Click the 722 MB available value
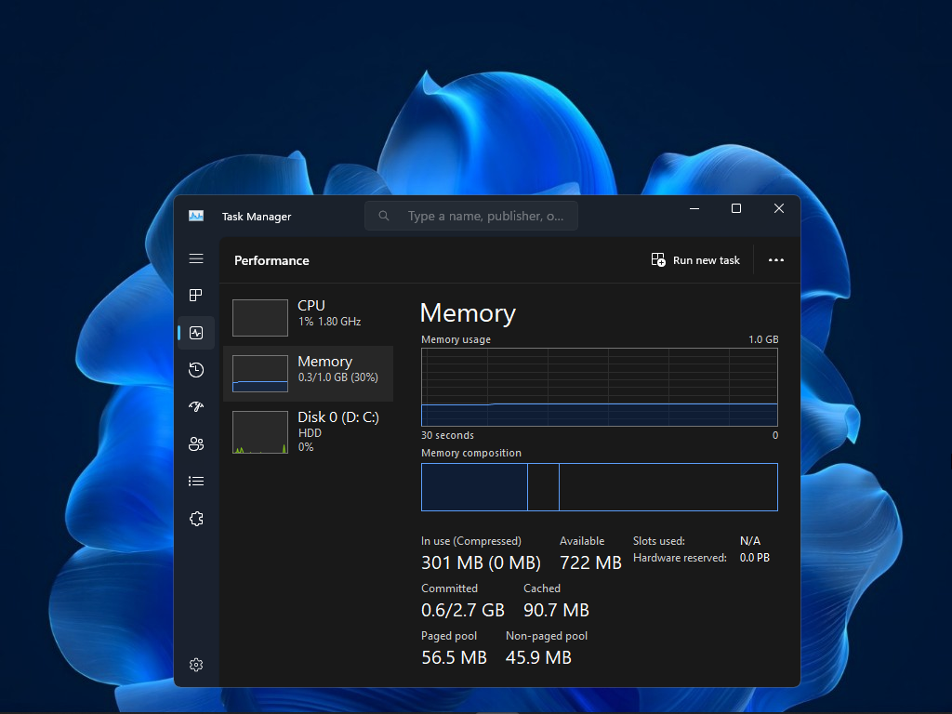This screenshot has width=952, height=714. pyautogui.click(x=590, y=562)
